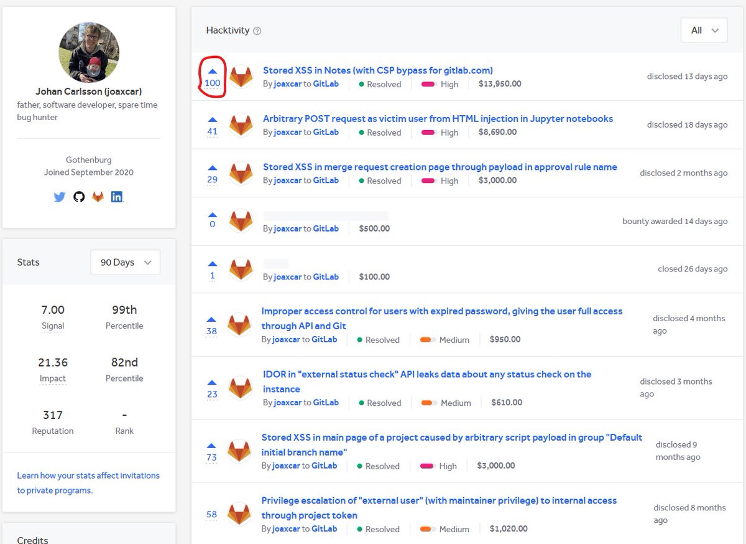Click the 82nd Percentile stat
The height and width of the screenshot is (544, 746).
pos(124,362)
